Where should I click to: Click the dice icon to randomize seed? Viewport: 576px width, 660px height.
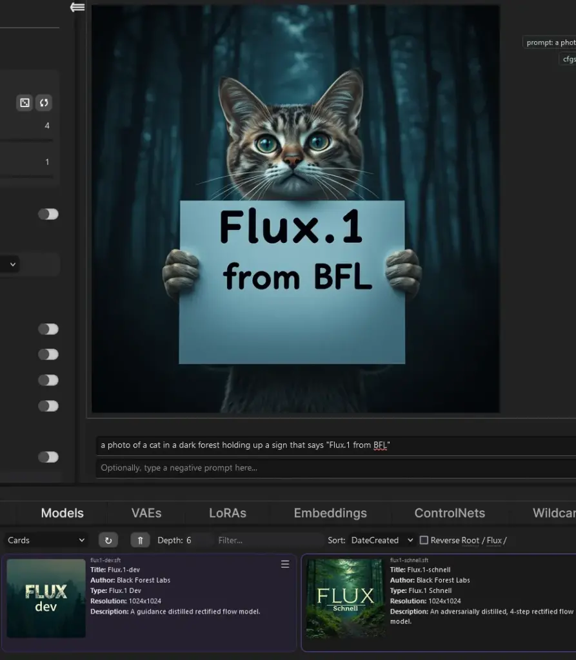(25, 102)
